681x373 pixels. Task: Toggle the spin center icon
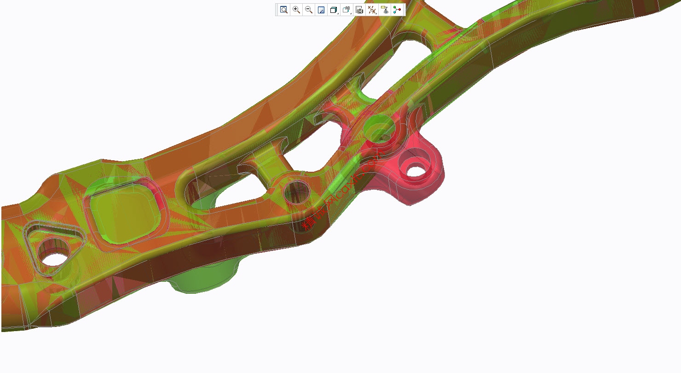coord(397,10)
